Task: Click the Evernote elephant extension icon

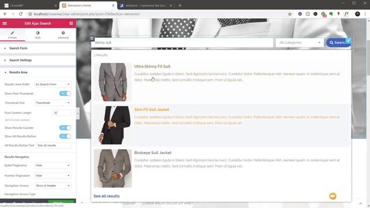Action: click(x=331, y=14)
